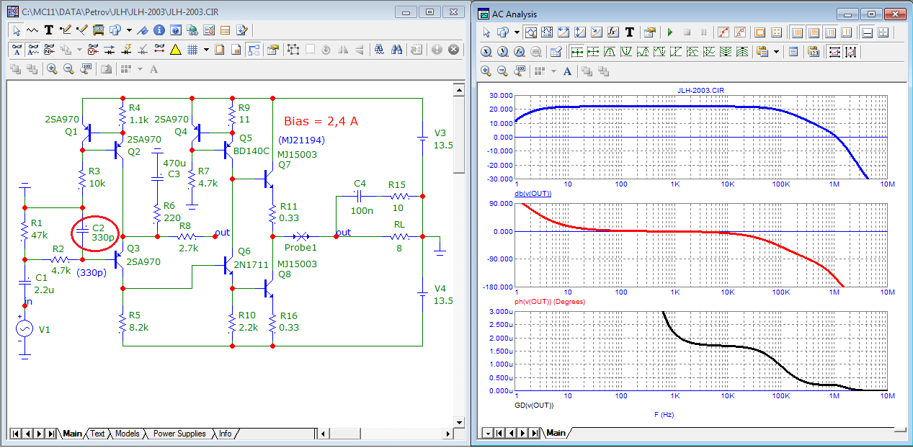Toggle the Scale mode button in AC Analysis
Viewport: 913px width, 448px height.
530,32
